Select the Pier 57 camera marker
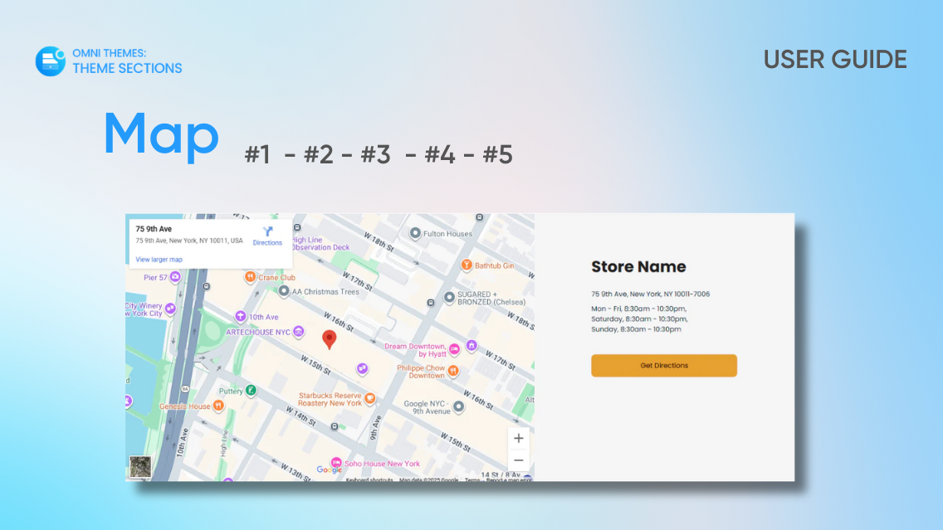The height and width of the screenshot is (530, 943). pyautogui.click(x=175, y=277)
